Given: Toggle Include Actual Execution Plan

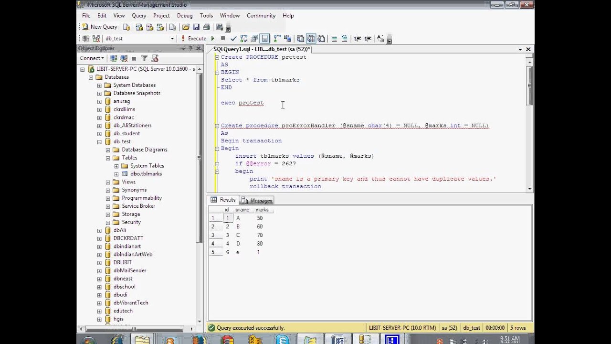Looking at the screenshot, I should (277, 38).
